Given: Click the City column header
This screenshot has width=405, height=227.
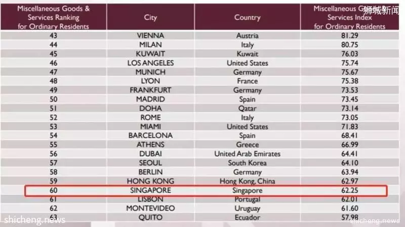Looking at the screenshot, I should [x=150, y=17].
